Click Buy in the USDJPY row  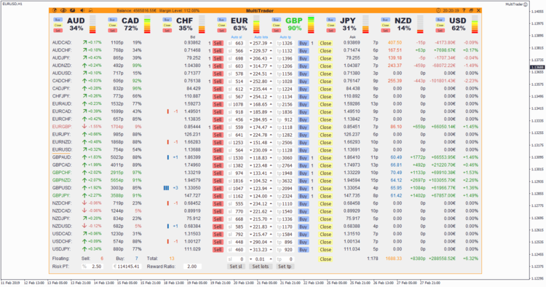click(x=304, y=250)
